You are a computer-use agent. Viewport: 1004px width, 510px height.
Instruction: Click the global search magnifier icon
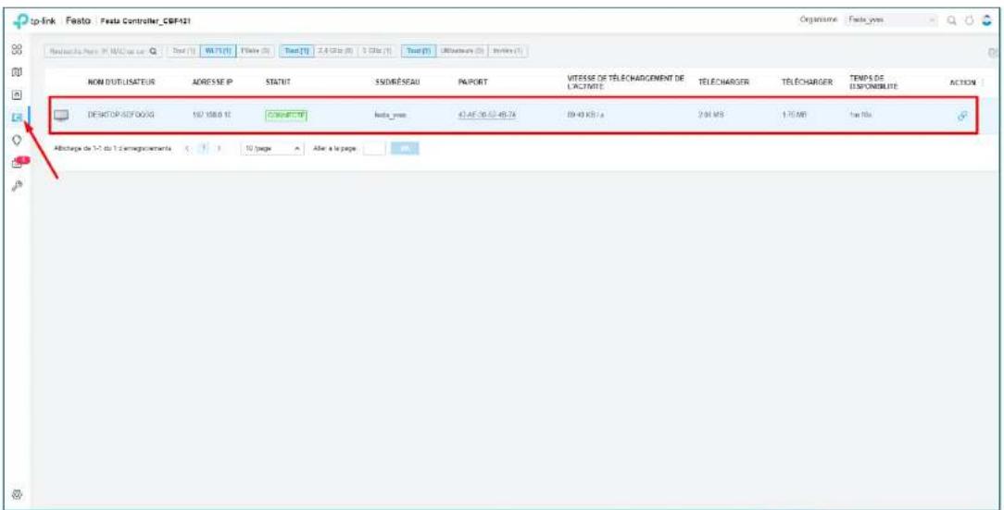click(x=952, y=20)
